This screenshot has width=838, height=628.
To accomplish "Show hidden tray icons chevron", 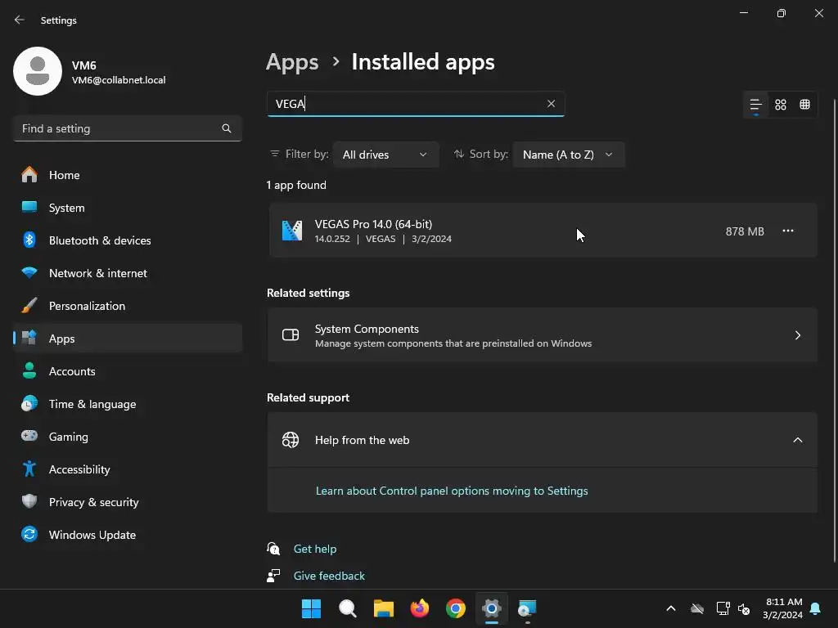I will point(671,608).
